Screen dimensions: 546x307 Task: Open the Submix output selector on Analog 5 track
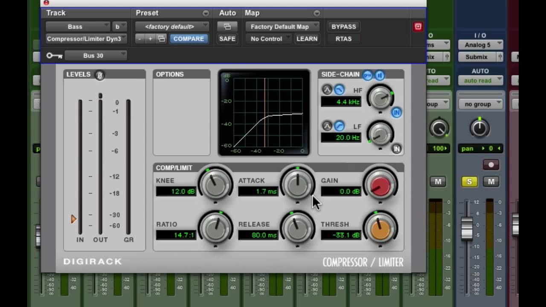tap(476, 57)
